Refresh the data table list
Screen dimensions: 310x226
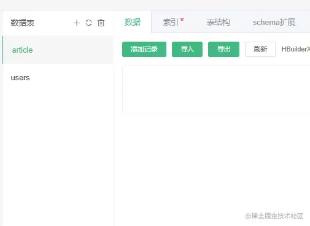point(88,23)
